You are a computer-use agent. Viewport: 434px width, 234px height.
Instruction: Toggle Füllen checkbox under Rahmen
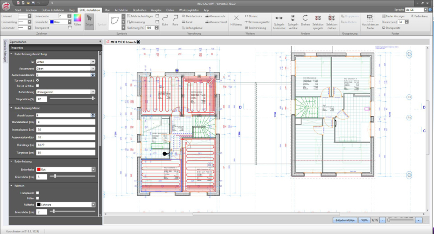(37, 198)
